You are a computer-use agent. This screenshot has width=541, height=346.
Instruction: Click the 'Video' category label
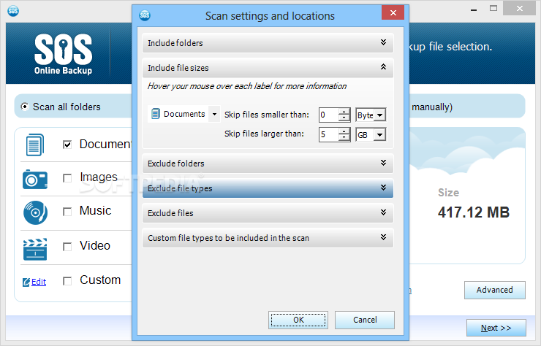click(x=95, y=246)
